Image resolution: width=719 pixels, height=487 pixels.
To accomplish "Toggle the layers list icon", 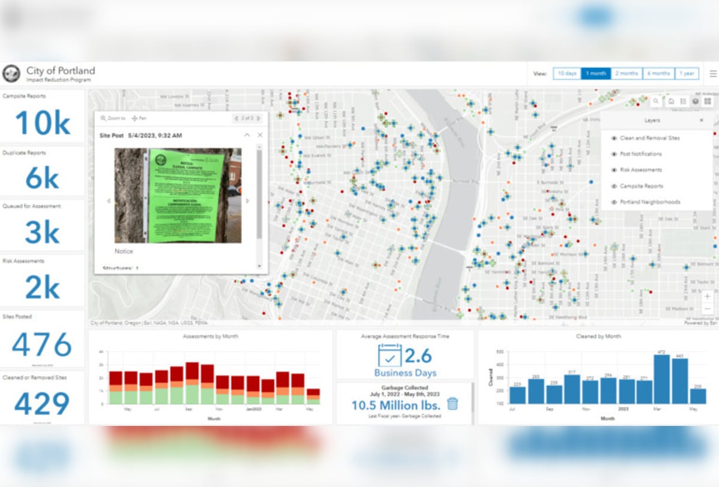I will point(695,101).
